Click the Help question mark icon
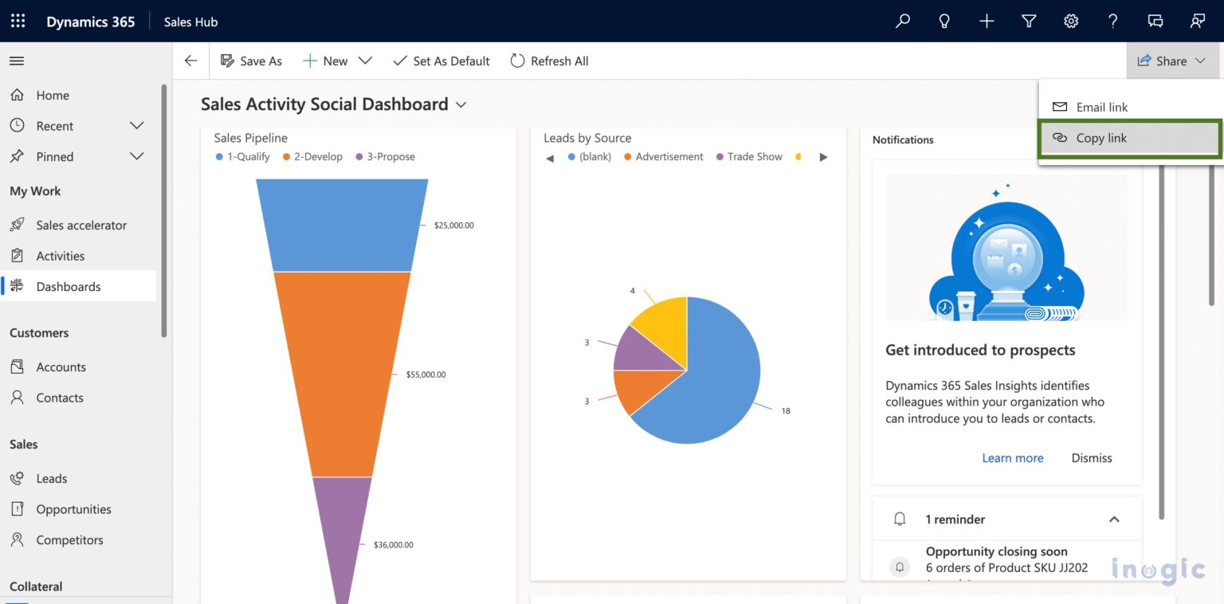 [1112, 21]
